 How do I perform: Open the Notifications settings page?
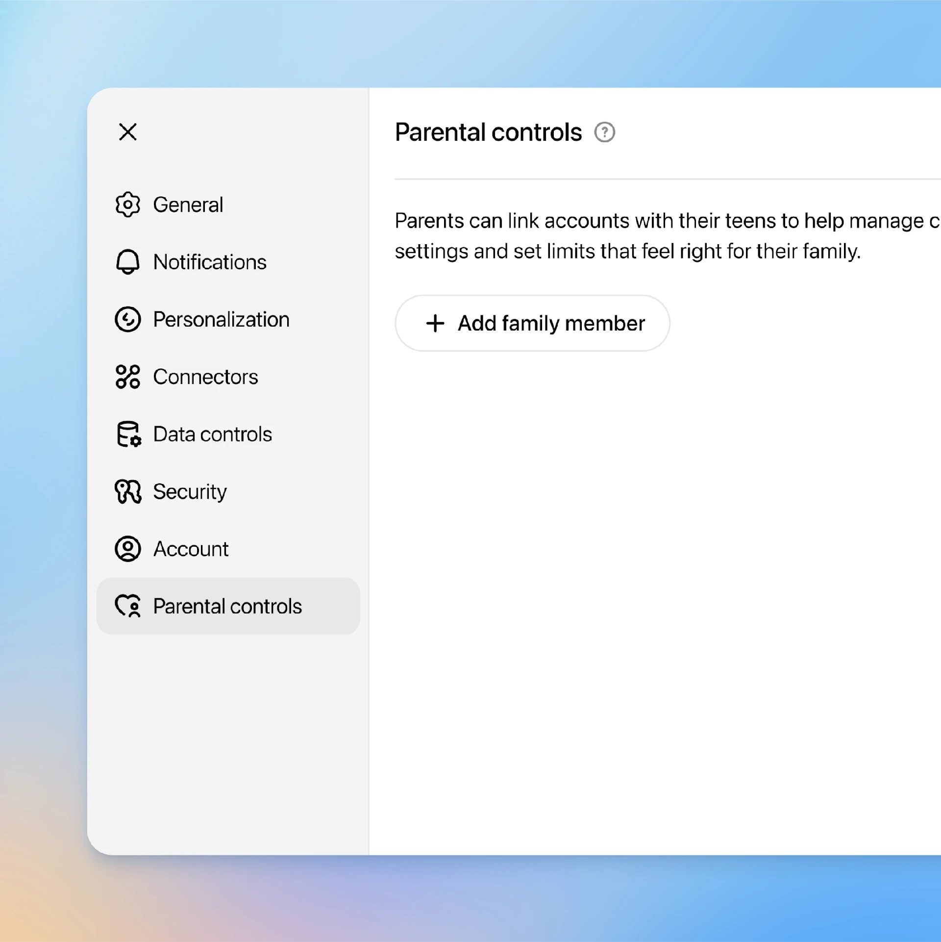click(209, 262)
